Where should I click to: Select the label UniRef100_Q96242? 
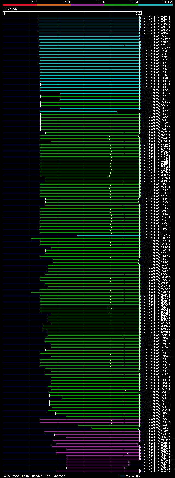coord(157,136)
